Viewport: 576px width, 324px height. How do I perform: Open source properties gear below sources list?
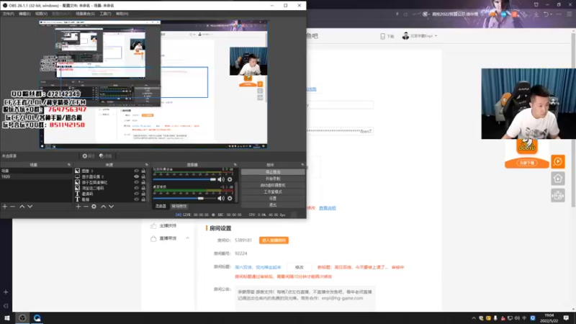pyautogui.click(x=94, y=207)
